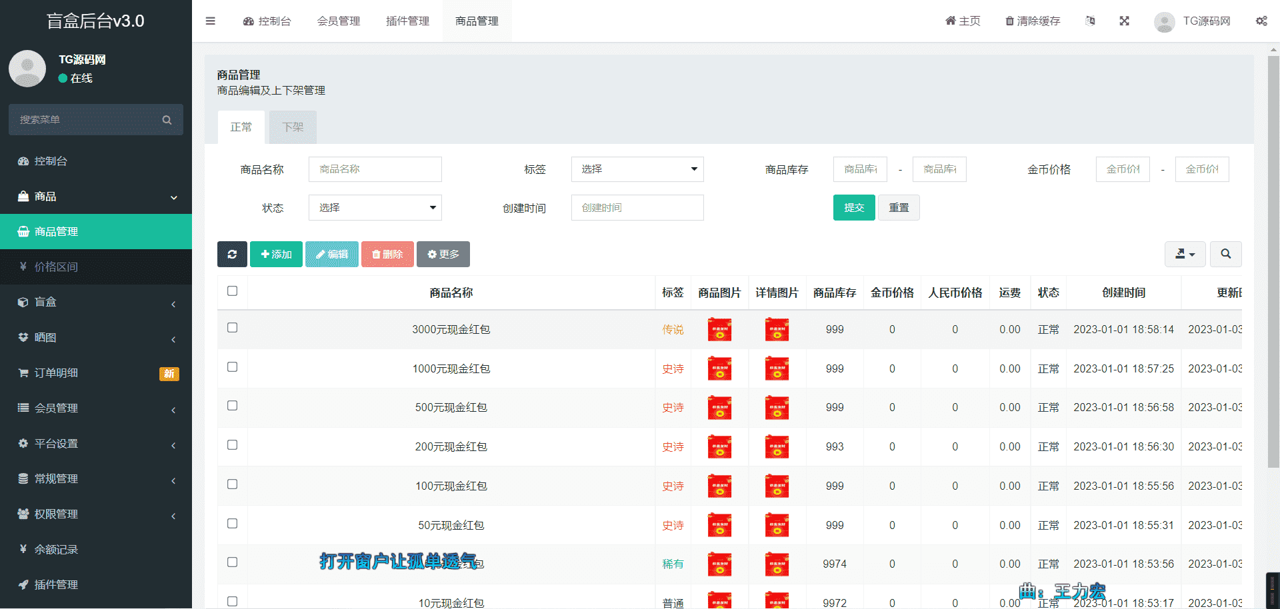Click the 清除缓存 trash icon
This screenshot has width=1280, height=609.
point(1009,21)
